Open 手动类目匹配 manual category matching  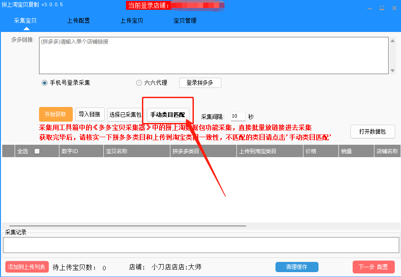pyautogui.click(x=168, y=115)
